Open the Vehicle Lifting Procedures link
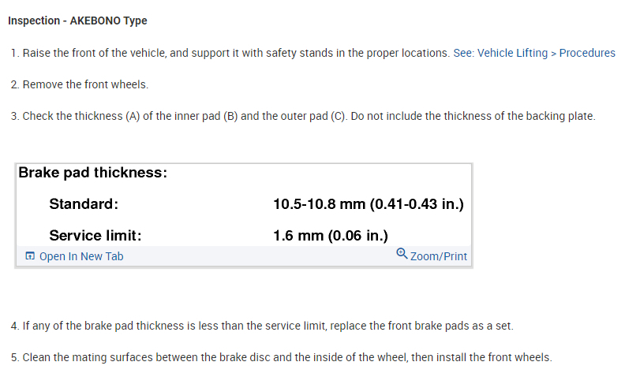 (534, 53)
